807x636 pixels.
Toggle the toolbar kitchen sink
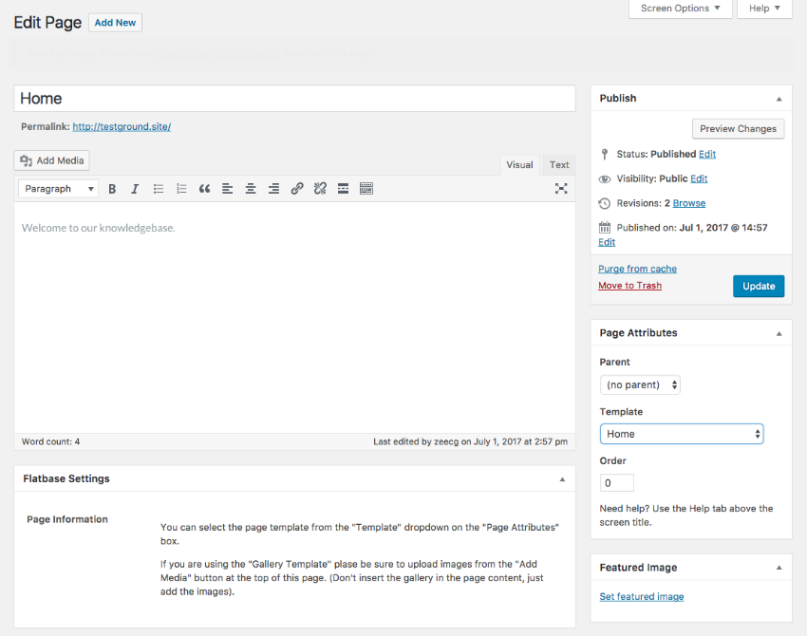click(366, 189)
